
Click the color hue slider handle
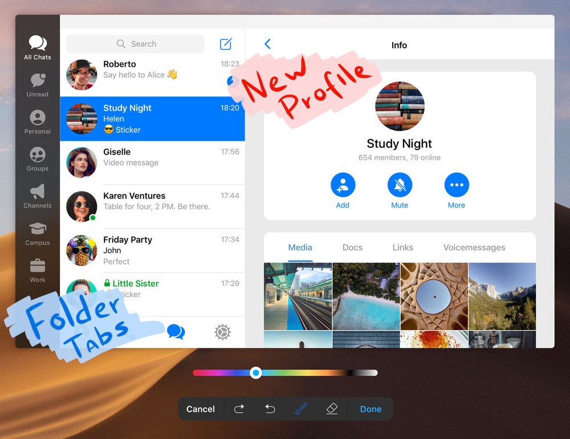(x=256, y=373)
